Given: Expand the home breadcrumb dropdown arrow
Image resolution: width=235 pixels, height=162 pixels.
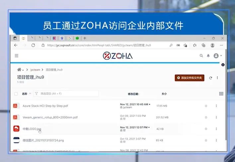Looking at the screenshot, I should pyautogui.click(x=23, y=70).
